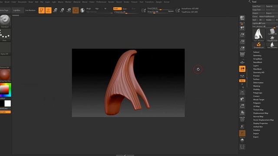Toggle the Transp transparency button
278x156 pixels.
coord(242,126)
